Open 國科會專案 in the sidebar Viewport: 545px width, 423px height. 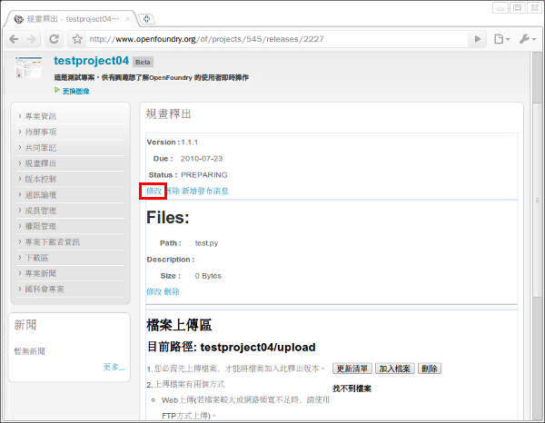pos(45,290)
